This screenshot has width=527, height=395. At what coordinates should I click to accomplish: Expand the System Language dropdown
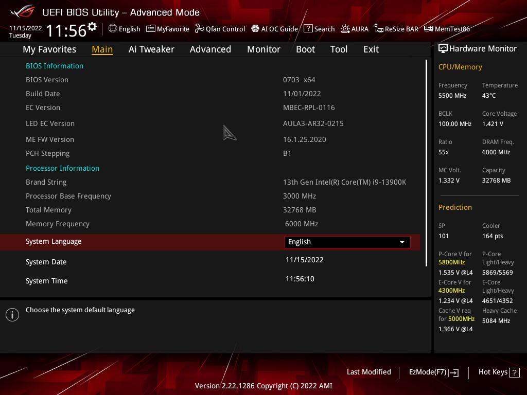[x=347, y=242]
